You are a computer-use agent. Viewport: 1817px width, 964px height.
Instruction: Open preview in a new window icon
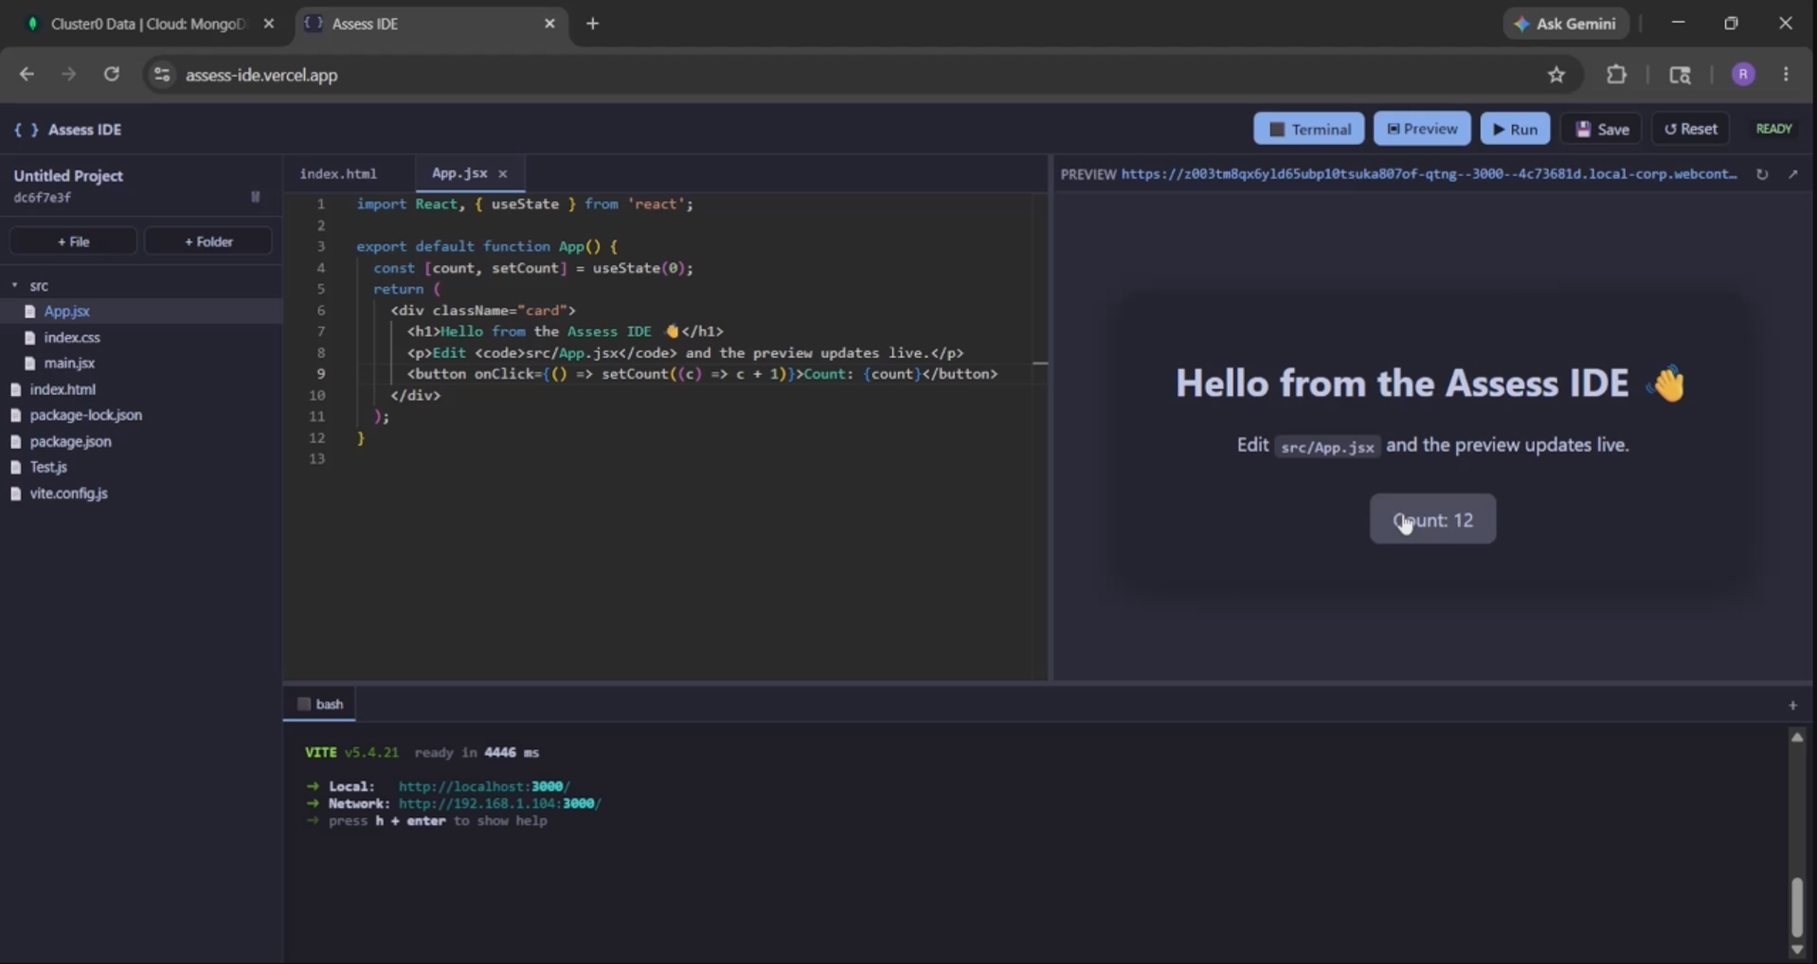click(x=1793, y=174)
